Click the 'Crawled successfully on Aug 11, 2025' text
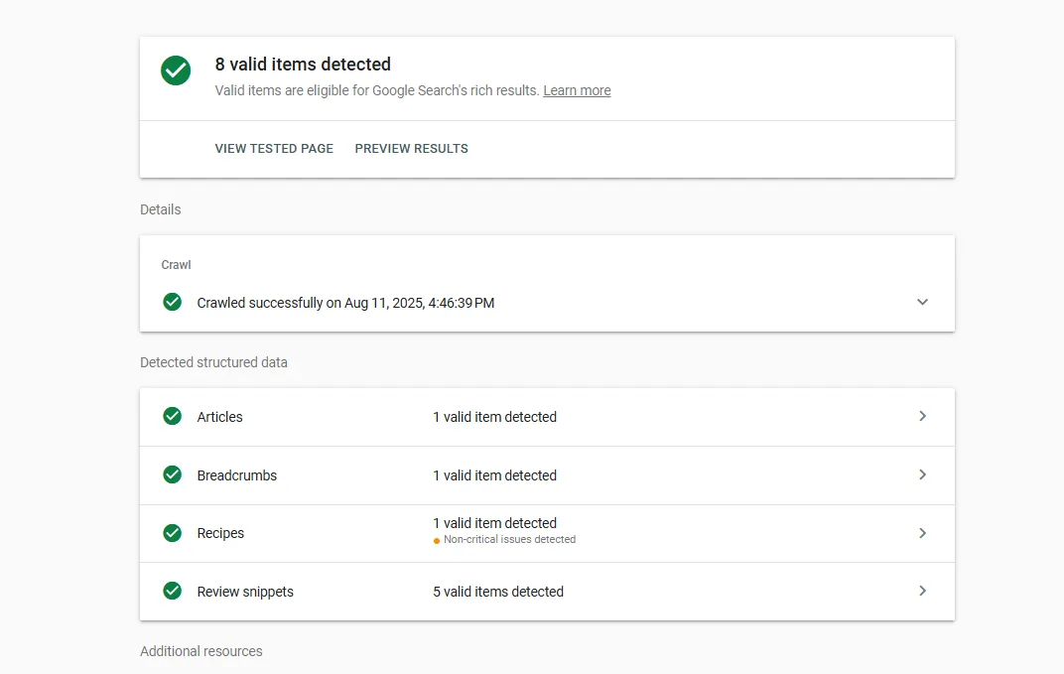The image size is (1064, 674). [x=345, y=303]
